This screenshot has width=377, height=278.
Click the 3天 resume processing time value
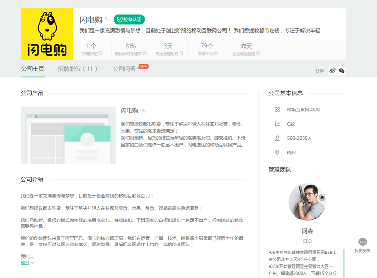(x=168, y=46)
